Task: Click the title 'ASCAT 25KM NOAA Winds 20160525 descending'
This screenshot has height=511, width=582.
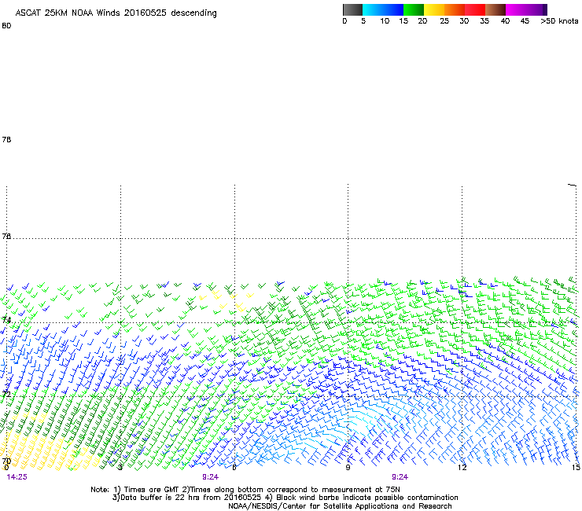Action: pyautogui.click(x=116, y=13)
